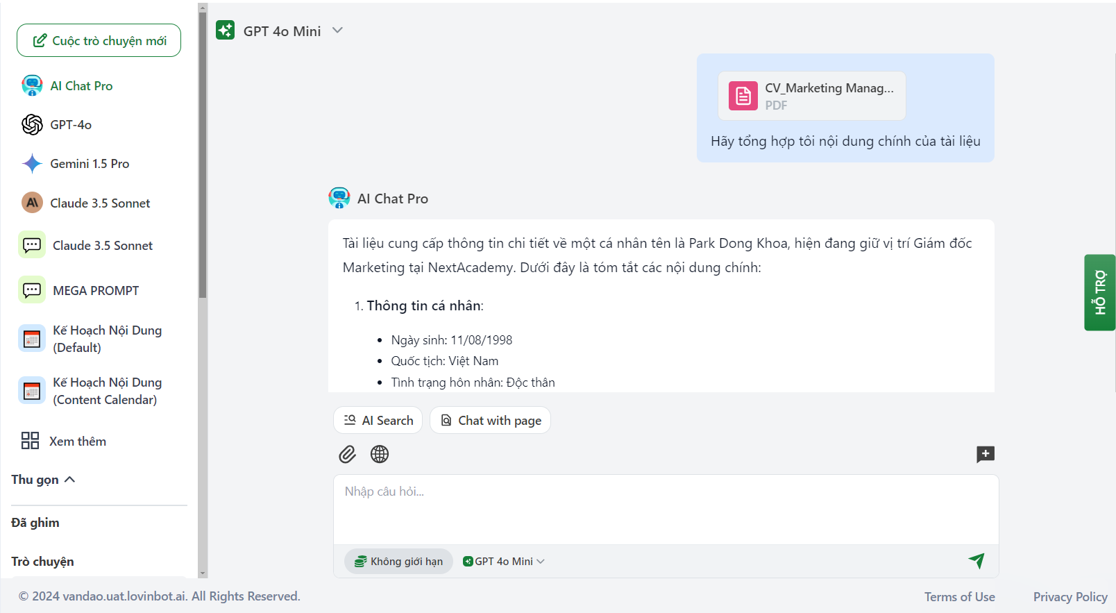Open Kế Hoạch Nội Dung (Content Calendar)

(x=107, y=391)
